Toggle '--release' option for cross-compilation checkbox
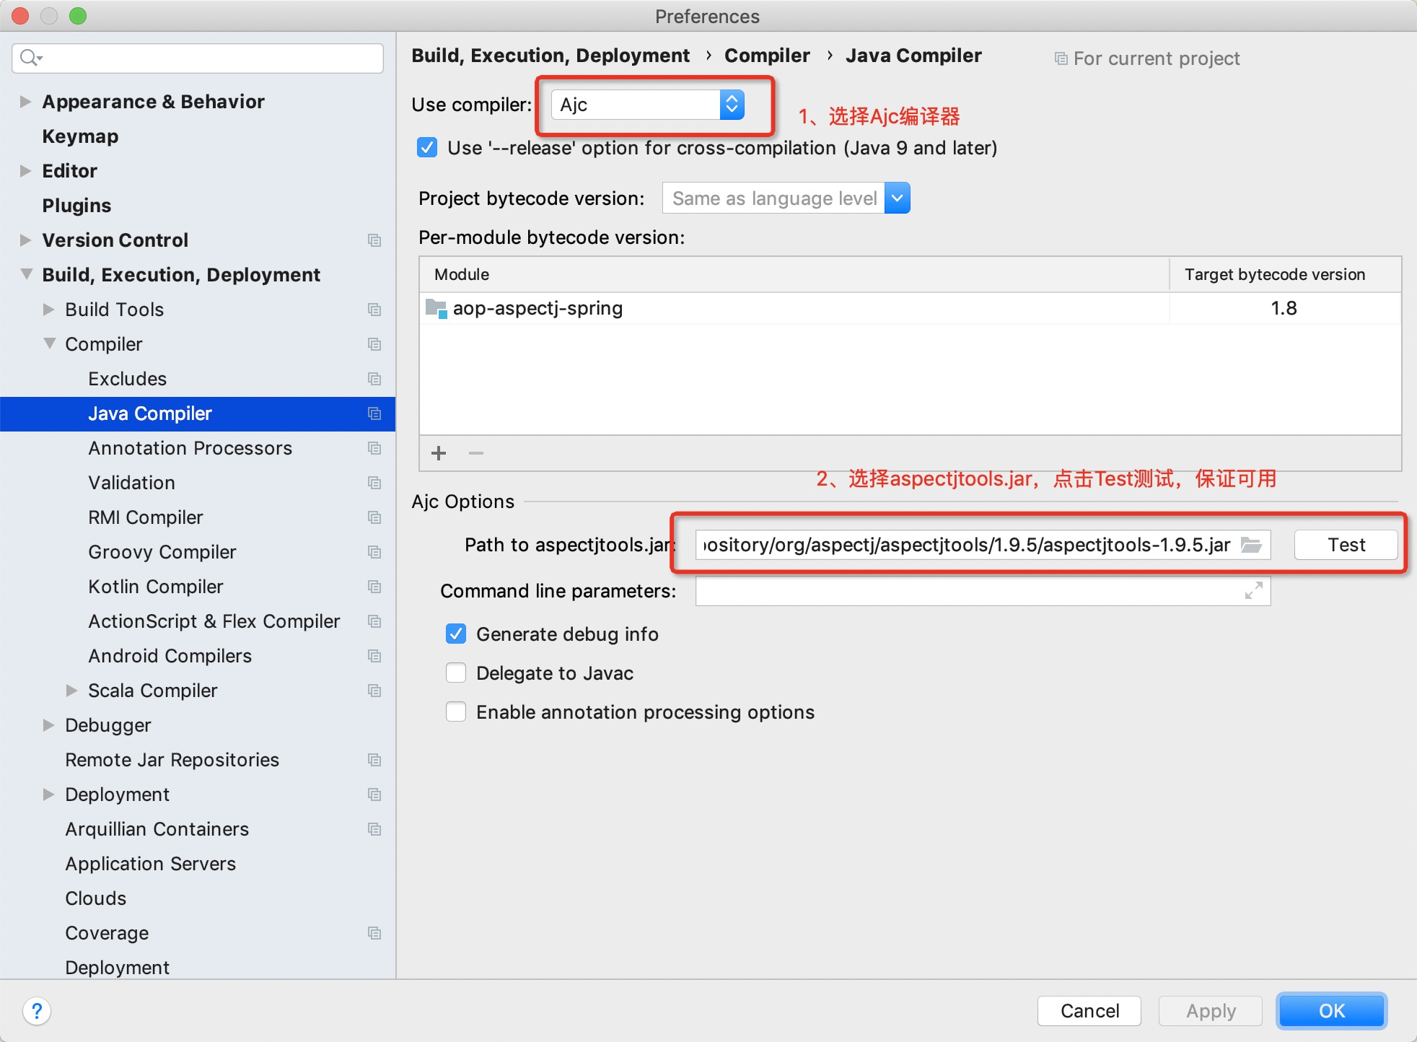Screen dimensions: 1417x1042 point(427,148)
